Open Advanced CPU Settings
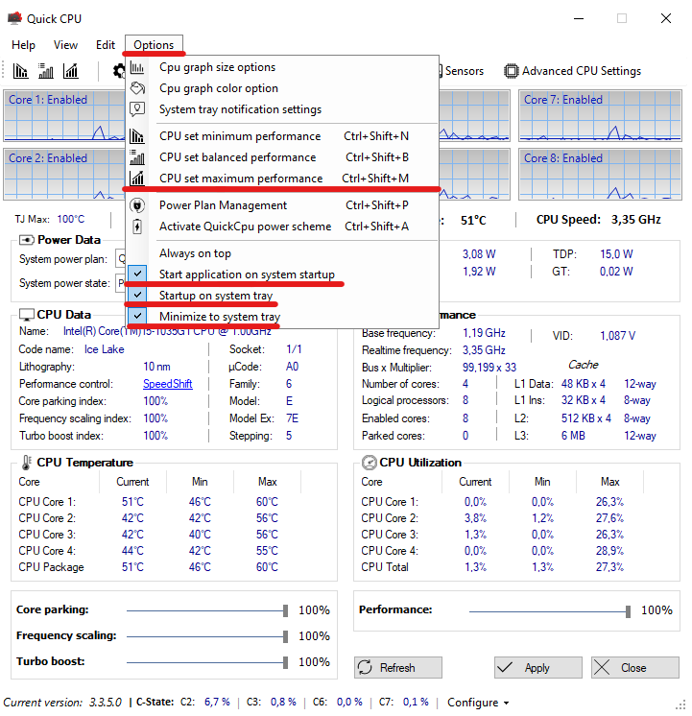Image resolution: width=692 pixels, height=716 pixels. tap(572, 71)
